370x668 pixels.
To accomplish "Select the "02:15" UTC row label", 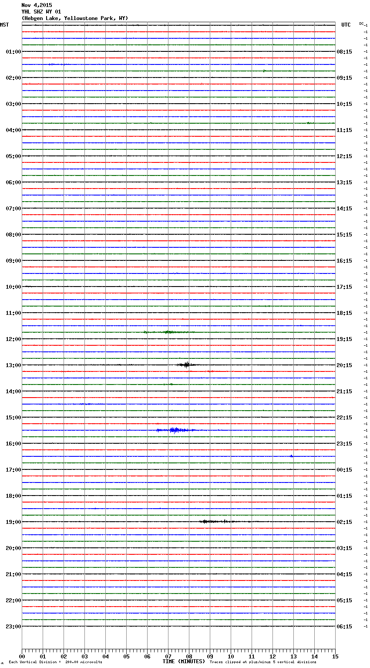I will (344, 522).
